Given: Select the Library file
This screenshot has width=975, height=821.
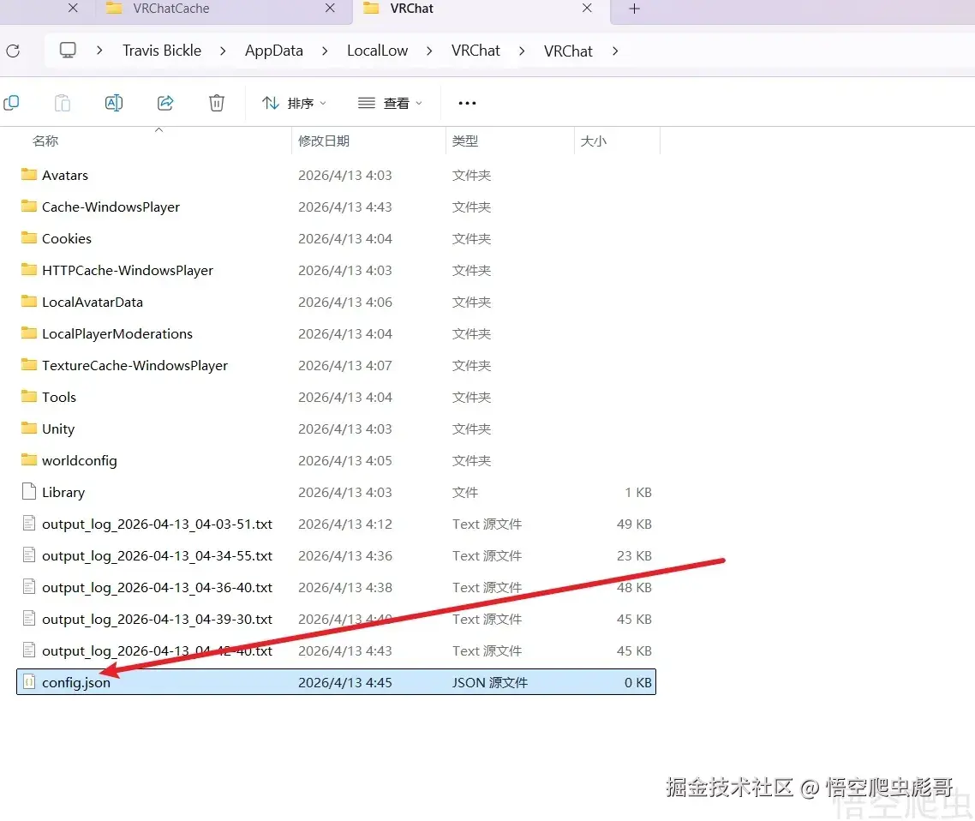Looking at the screenshot, I should pos(336,493).
